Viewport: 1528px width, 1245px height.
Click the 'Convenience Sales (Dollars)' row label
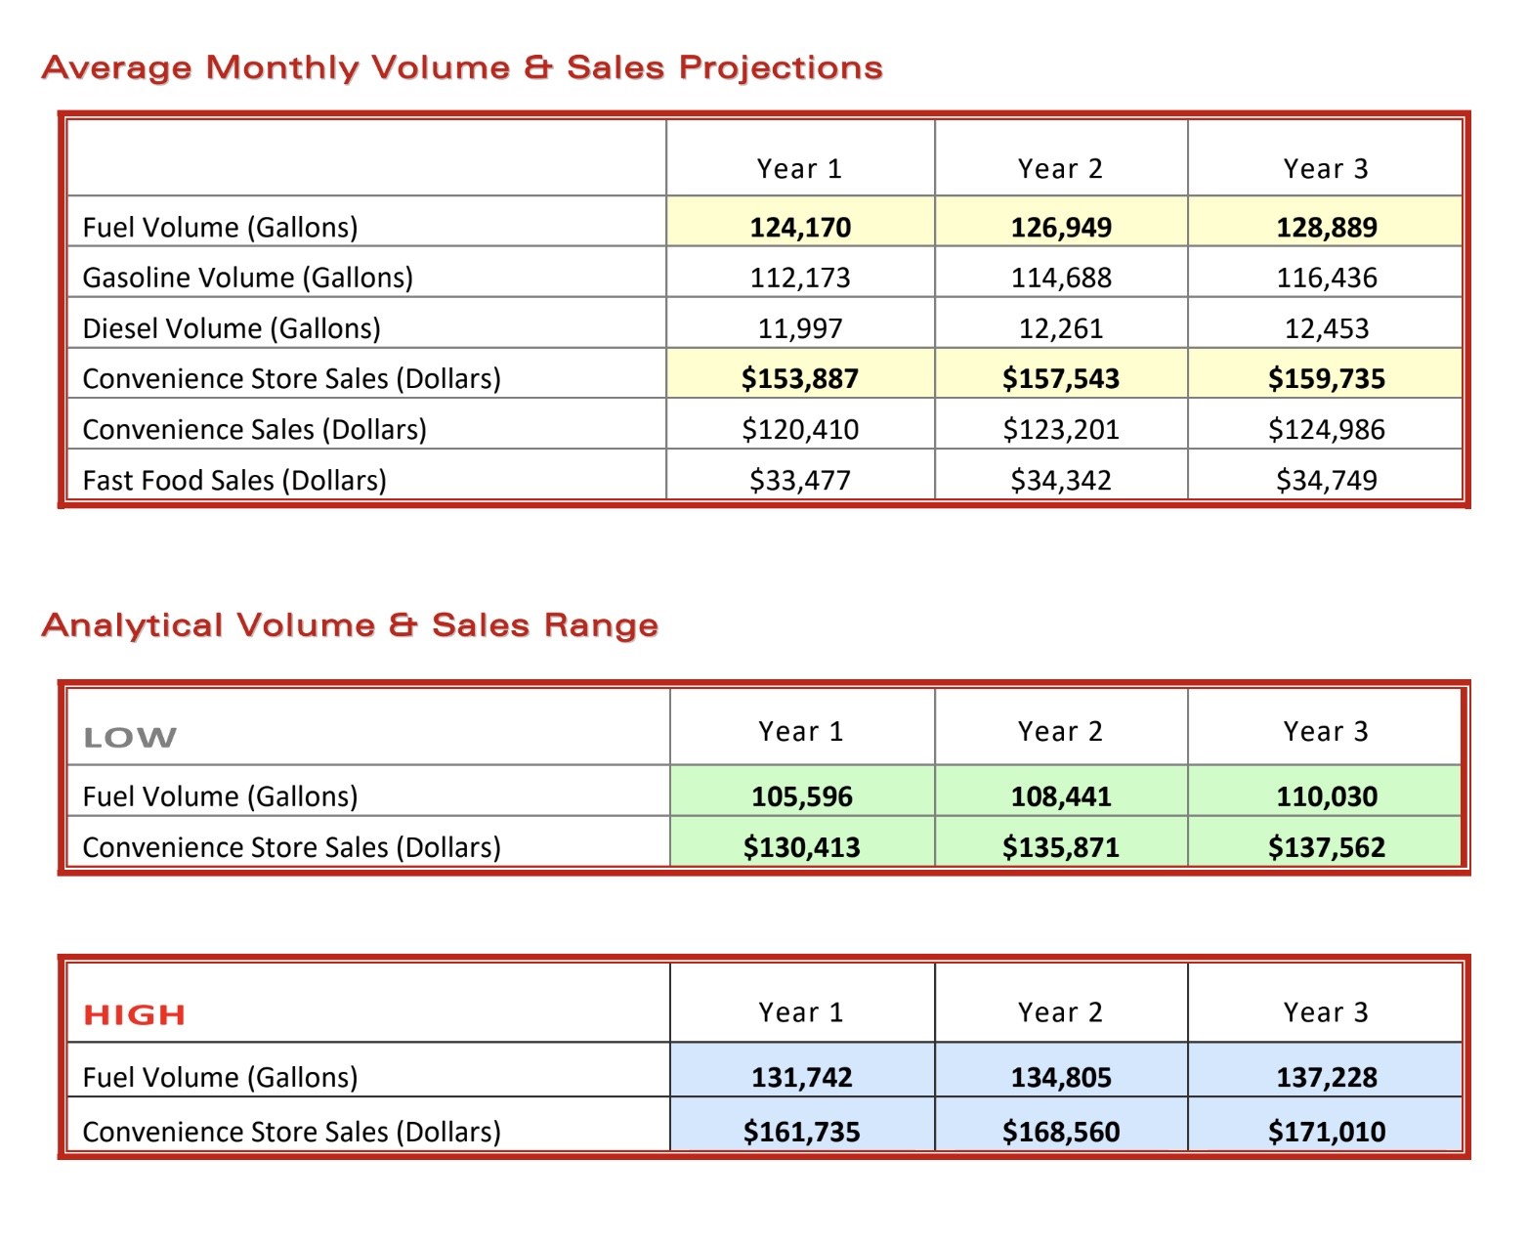255,430
